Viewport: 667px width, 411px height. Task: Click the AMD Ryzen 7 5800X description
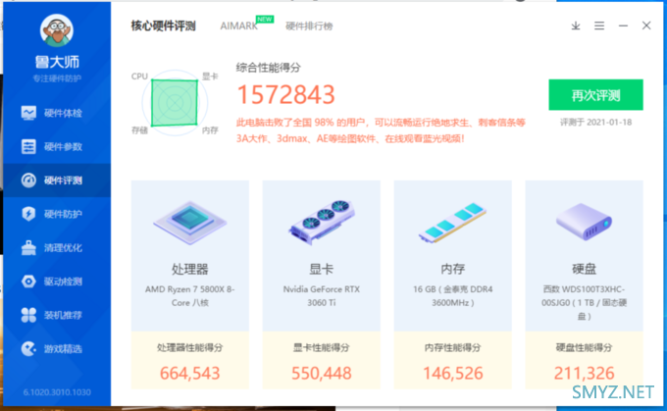pyautogui.click(x=189, y=295)
